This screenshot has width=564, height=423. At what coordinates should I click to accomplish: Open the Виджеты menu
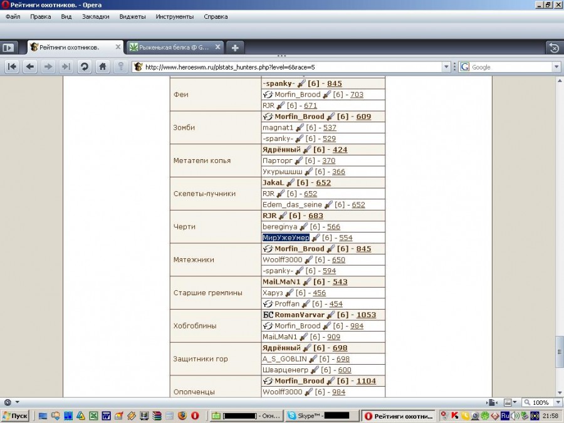[x=132, y=16]
